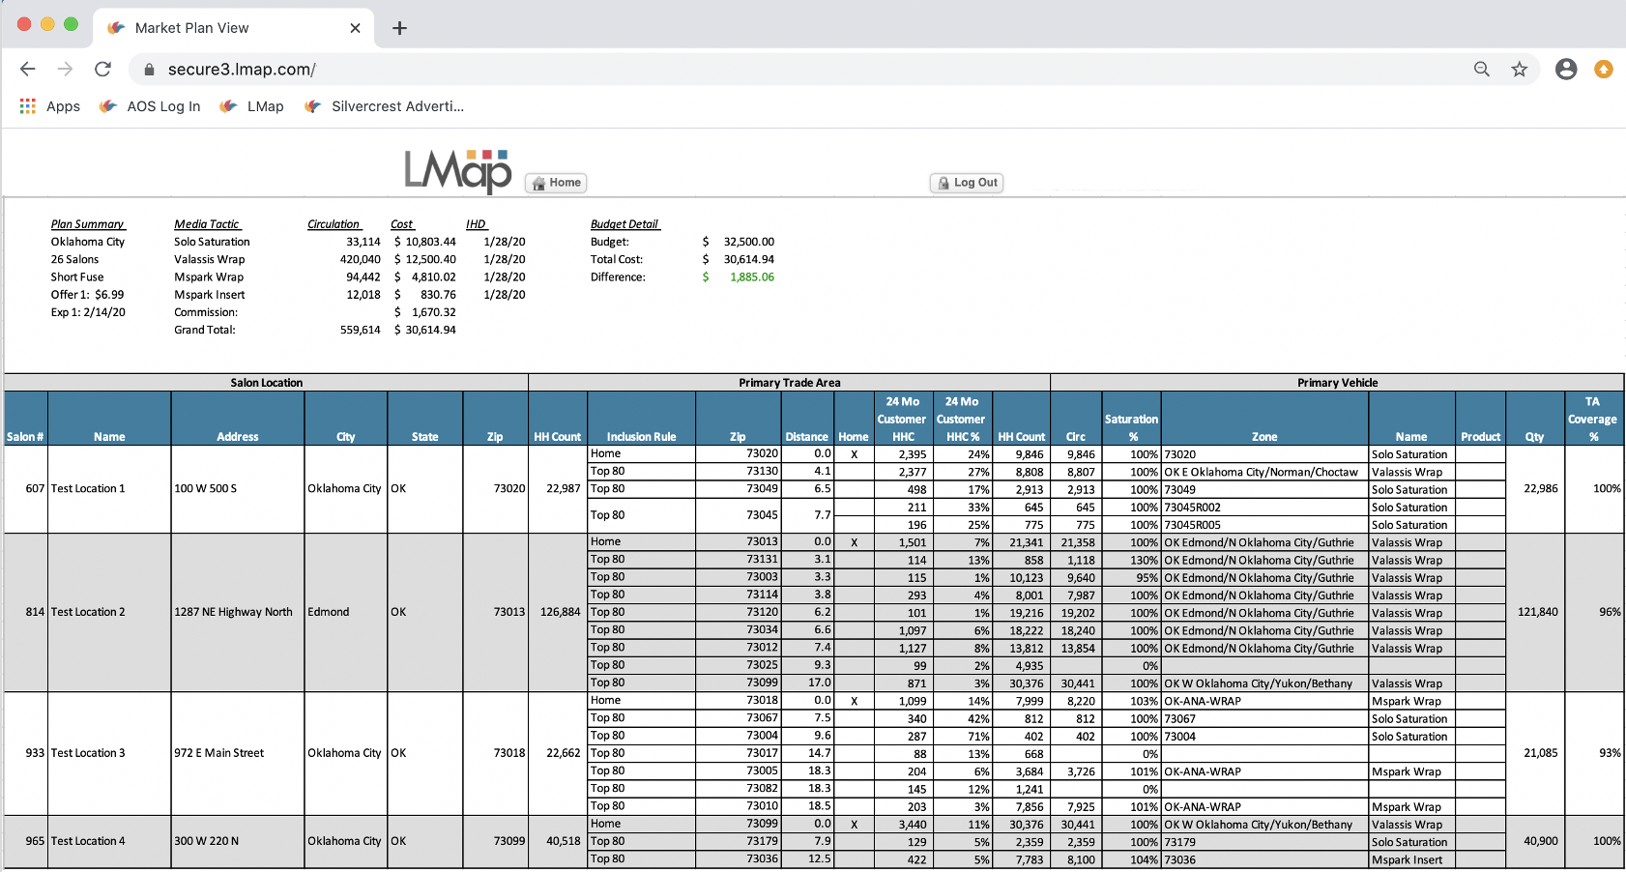Click the browser forward arrow

65,69
